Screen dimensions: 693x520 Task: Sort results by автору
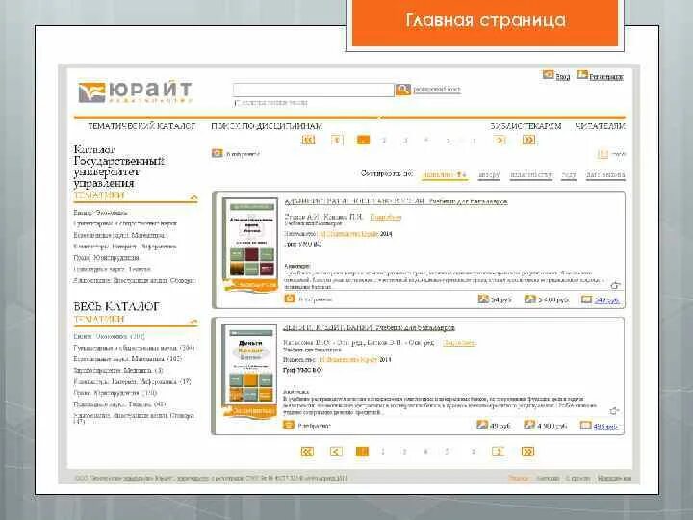[x=489, y=175]
